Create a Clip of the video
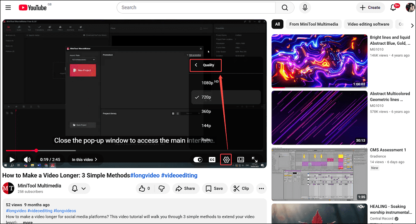416x224 pixels. [x=242, y=188]
